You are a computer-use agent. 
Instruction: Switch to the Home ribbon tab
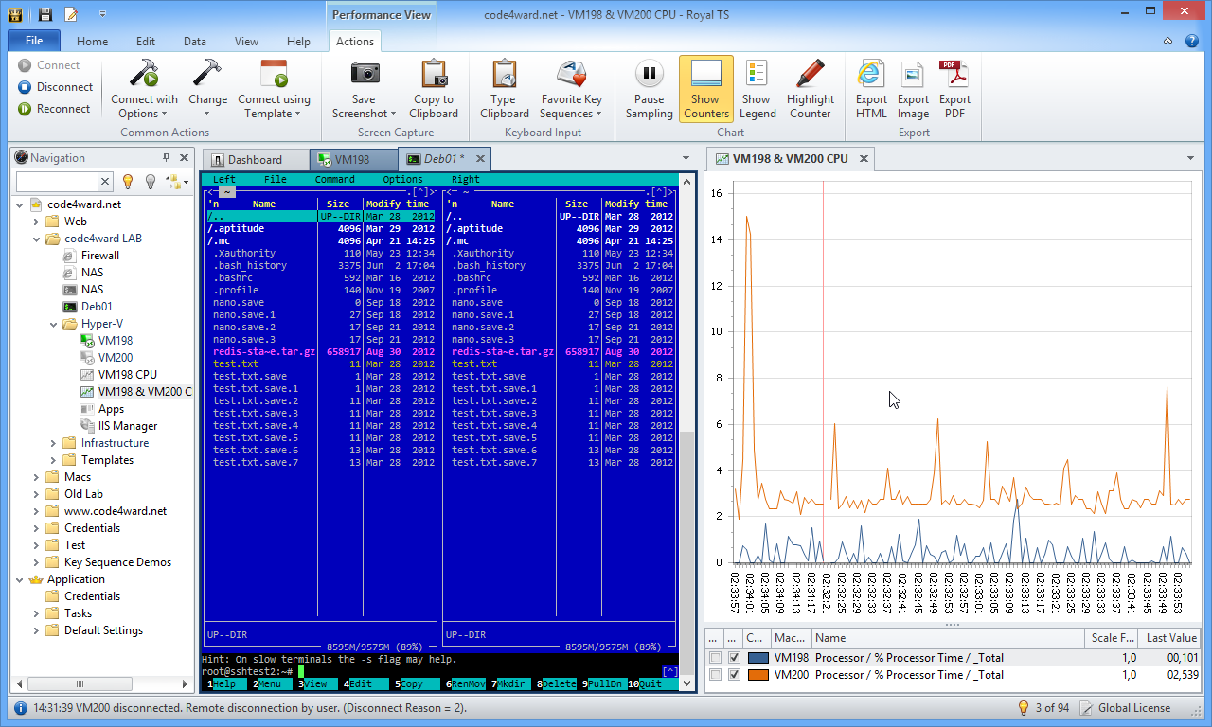click(92, 42)
